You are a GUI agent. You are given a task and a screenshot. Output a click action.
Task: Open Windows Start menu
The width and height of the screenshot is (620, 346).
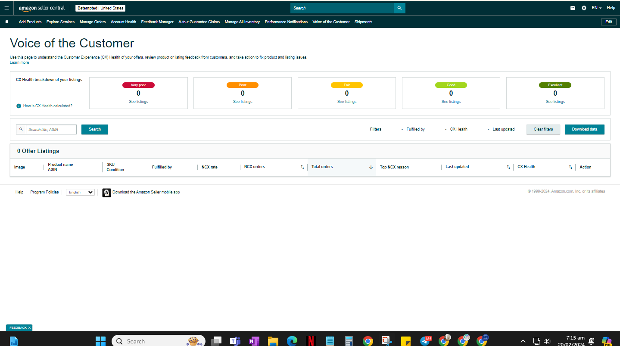point(100,341)
